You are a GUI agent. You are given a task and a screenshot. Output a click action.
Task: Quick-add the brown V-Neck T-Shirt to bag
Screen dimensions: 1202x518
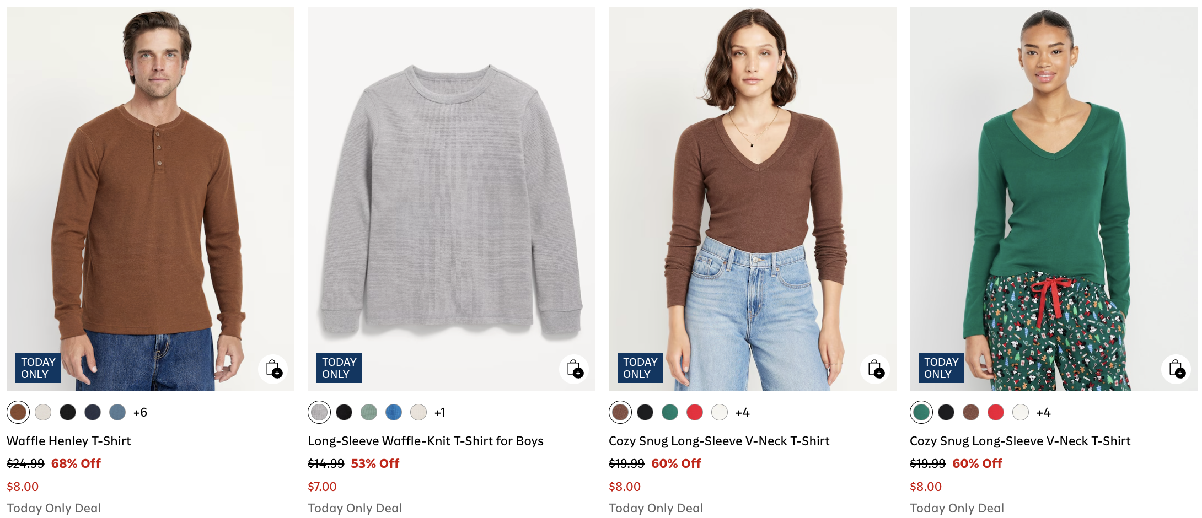tap(875, 369)
